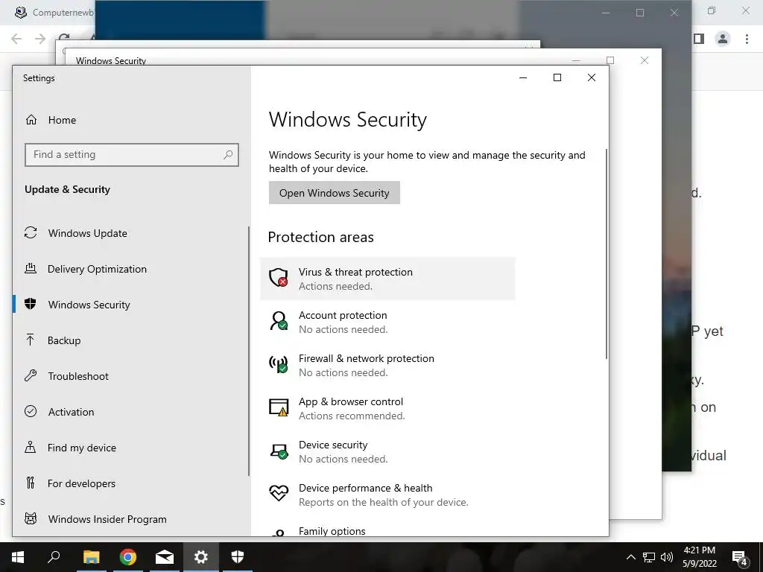Click the Windows Insider Program cat icon
The width and height of the screenshot is (763, 572).
point(31,519)
